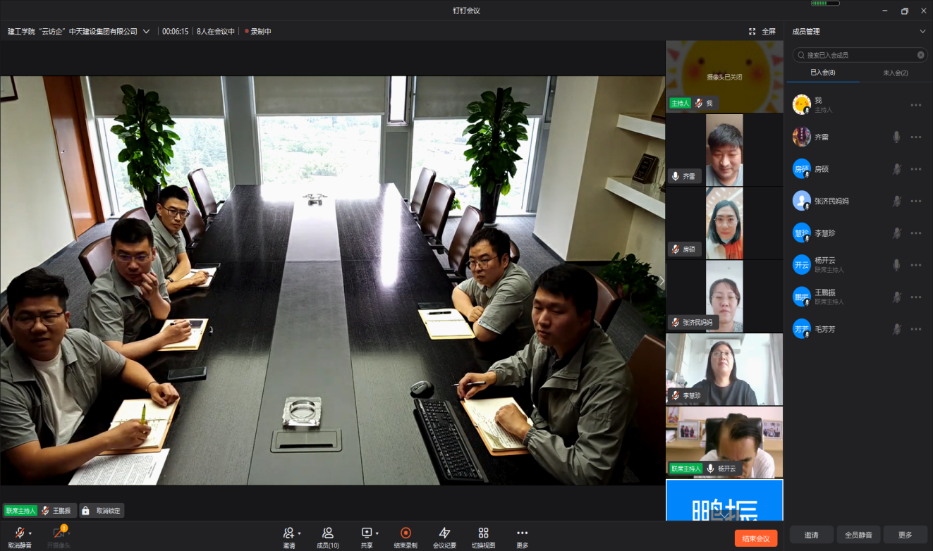Open 会议纪要 meeting minutes icon
The width and height of the screenshot is (933, 551).
(444, 533)
